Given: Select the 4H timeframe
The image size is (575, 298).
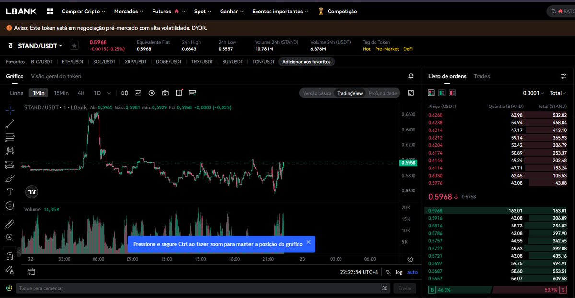Looking at the screenshot, I should [x=81, y=93].
